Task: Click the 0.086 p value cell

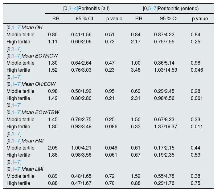Action: click(112, 126)
